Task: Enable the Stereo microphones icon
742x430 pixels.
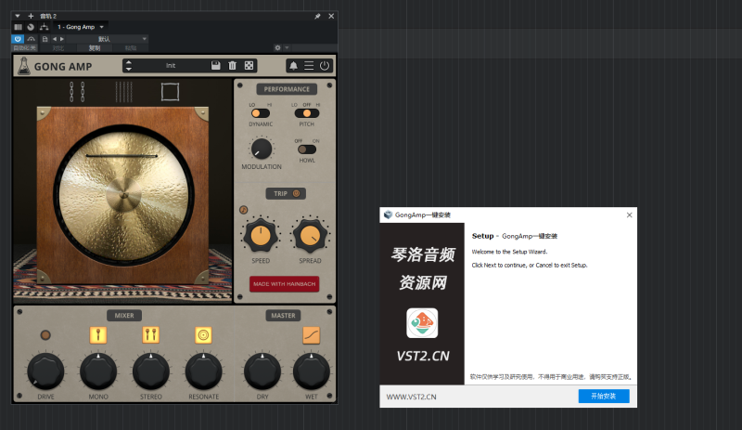Action: coord(150,334)
